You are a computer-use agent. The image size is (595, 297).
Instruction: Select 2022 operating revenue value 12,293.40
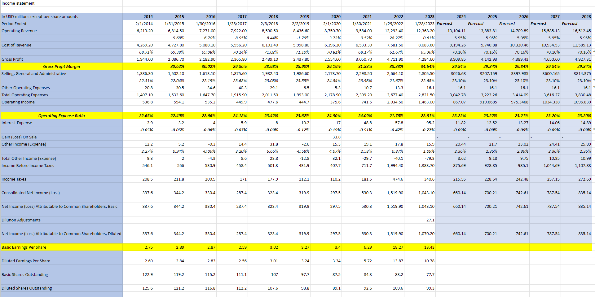(x=389, y=31)
